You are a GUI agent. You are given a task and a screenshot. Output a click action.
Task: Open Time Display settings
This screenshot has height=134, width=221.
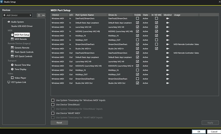(x=20, y=69)
